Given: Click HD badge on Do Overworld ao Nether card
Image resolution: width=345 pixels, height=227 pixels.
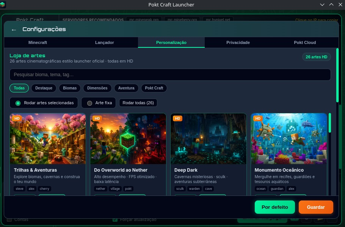Looking at the screenshot, I should click(x=97, y=119).
